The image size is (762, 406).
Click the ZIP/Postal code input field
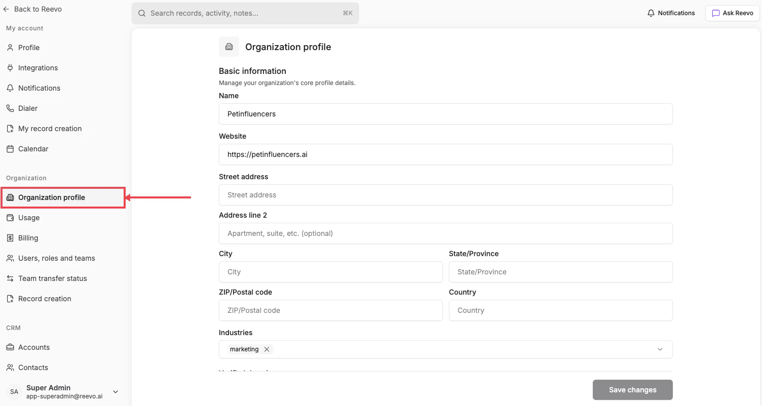click(331, 310)
